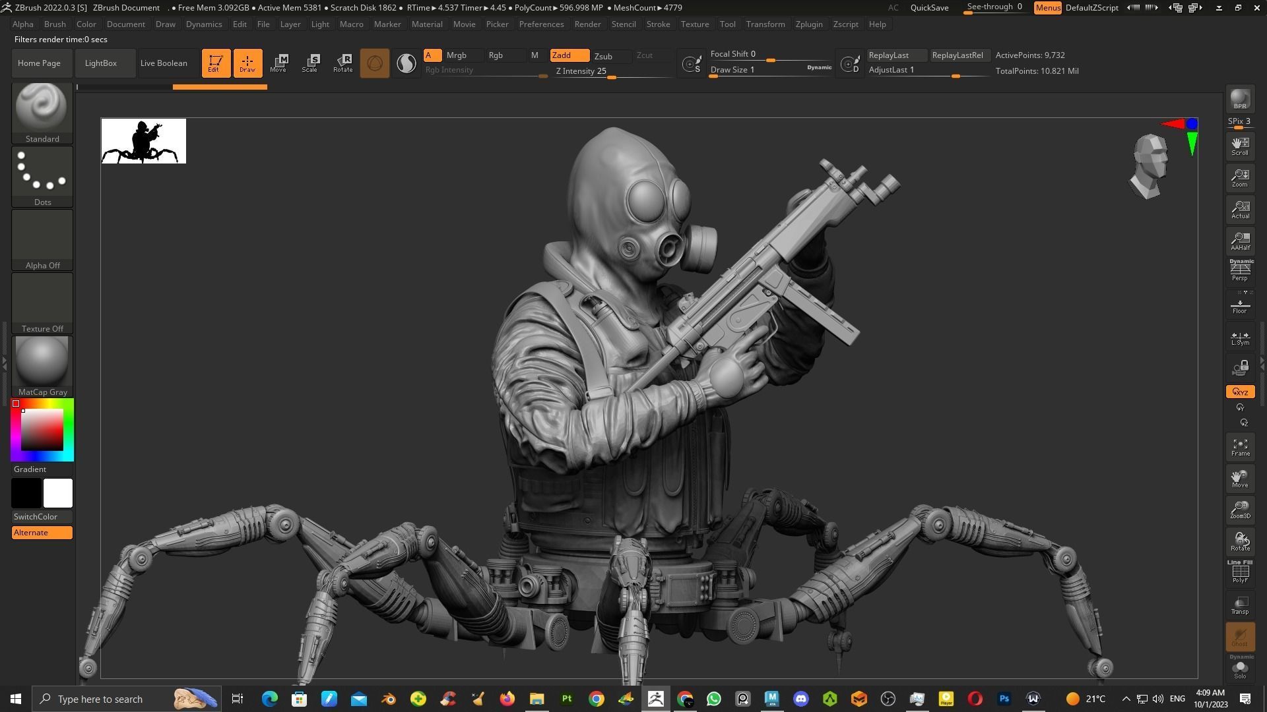This screenshot has height=712, width=1267.
Task: Click the sculptris half-sphere icon
Action: point(406,63)
